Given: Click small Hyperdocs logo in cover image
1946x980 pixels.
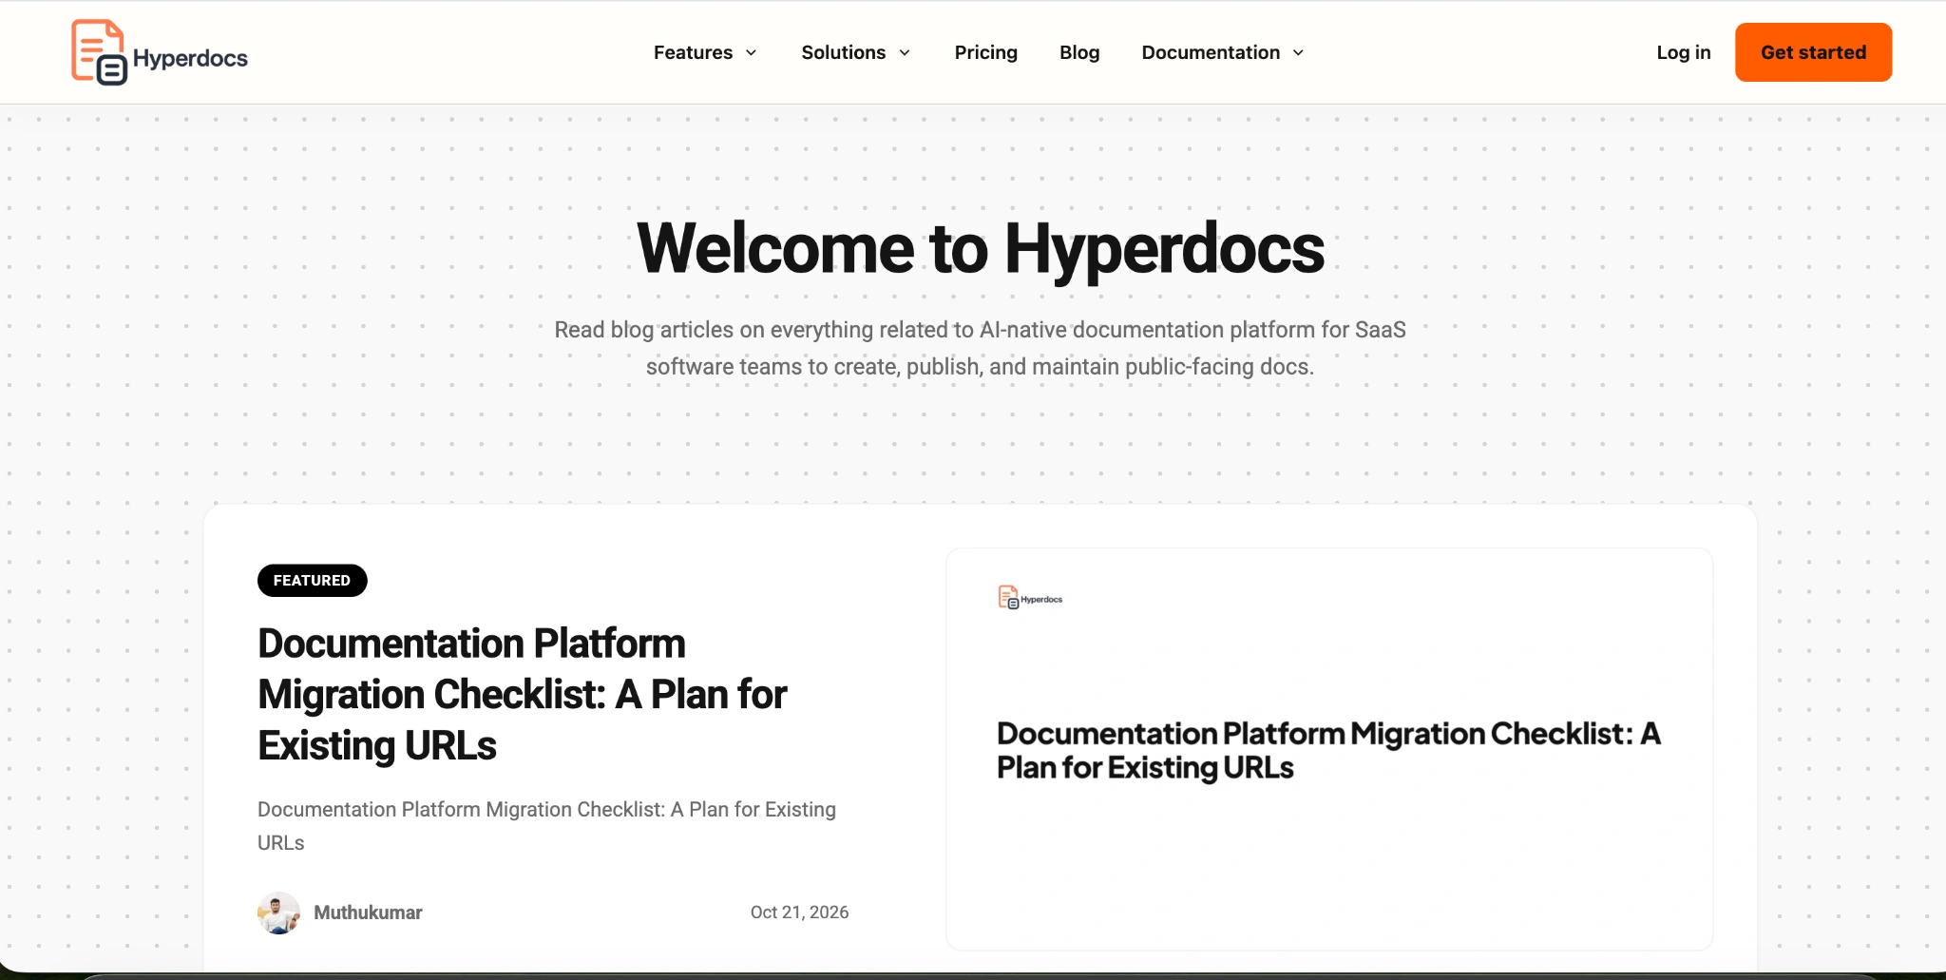Looking at the screenshot, I should [1030, 597].
